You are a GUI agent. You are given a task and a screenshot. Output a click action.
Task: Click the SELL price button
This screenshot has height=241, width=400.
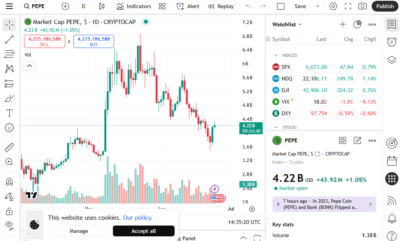pos(44,41)
